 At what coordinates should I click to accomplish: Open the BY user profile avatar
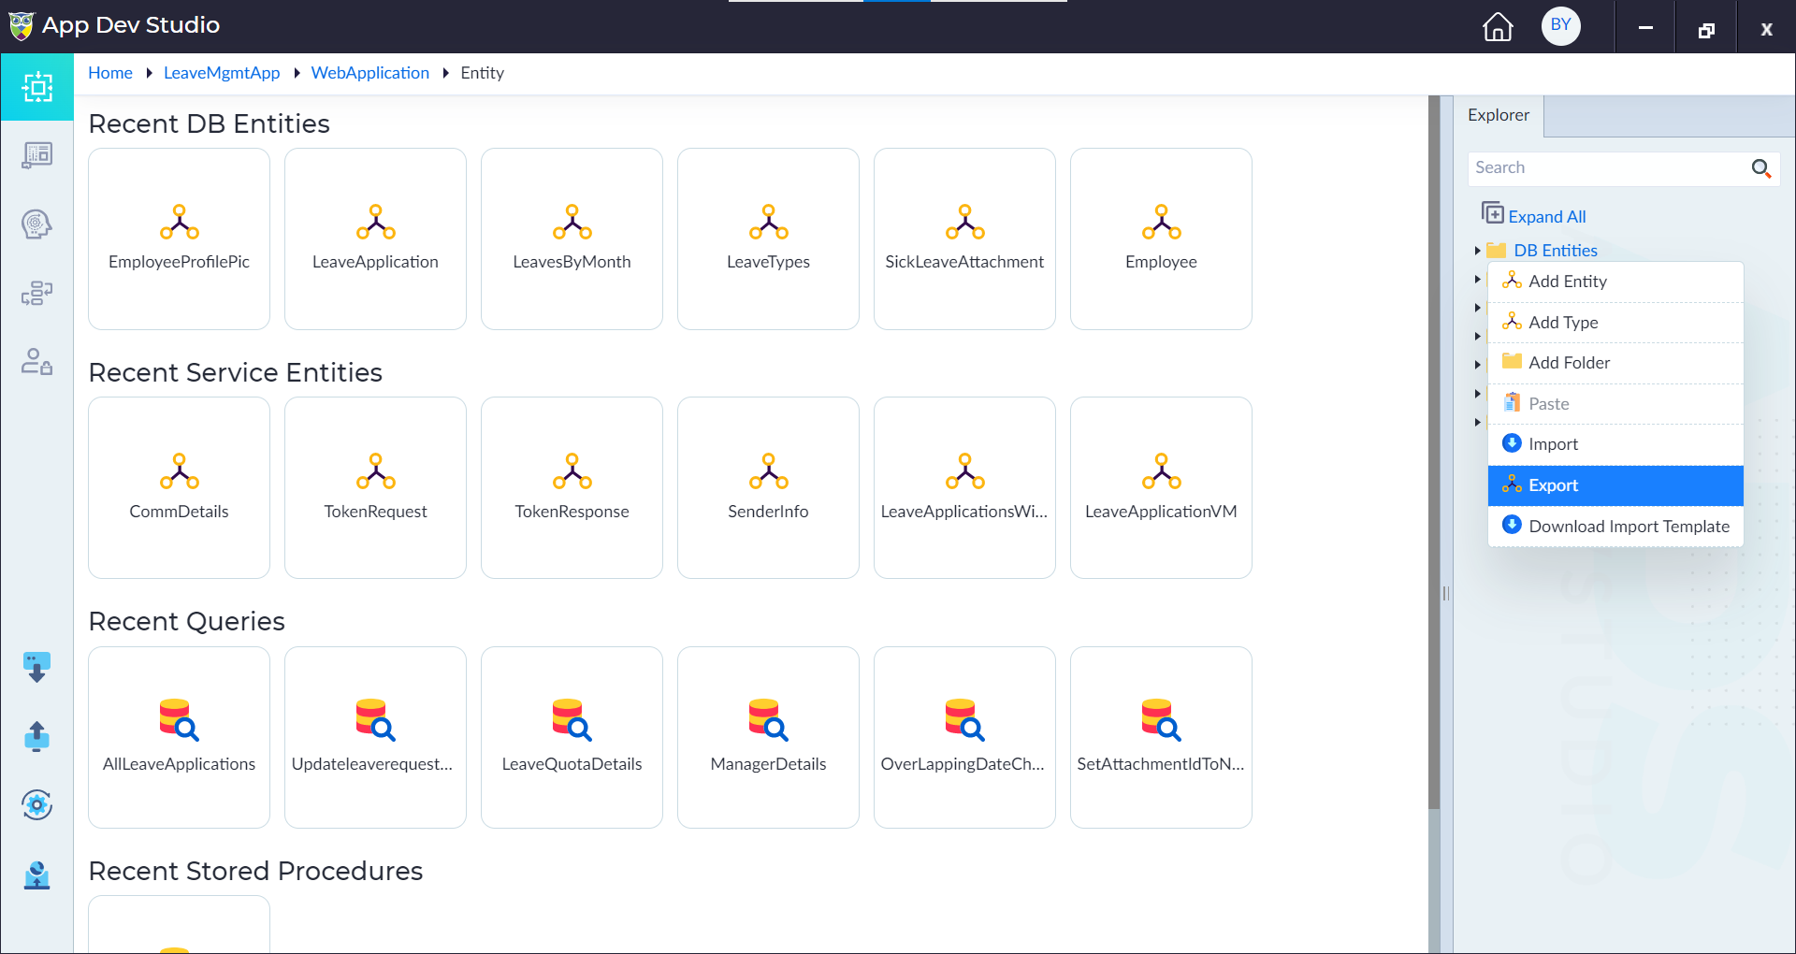(1560, 25)
